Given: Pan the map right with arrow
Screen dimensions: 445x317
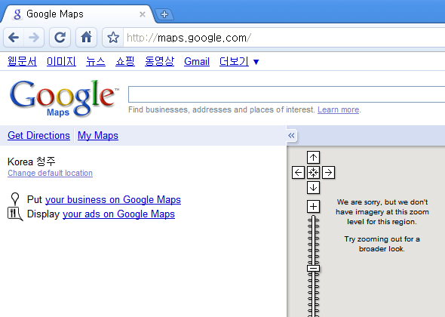Looking at the screenshot, I should pyautogui.click(x=328, y=172).
